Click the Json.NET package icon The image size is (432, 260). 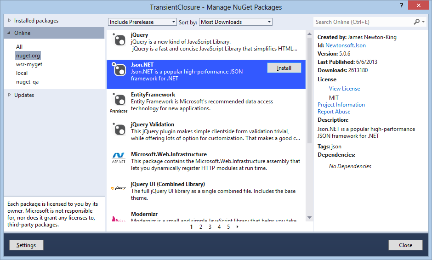(119, 70)
